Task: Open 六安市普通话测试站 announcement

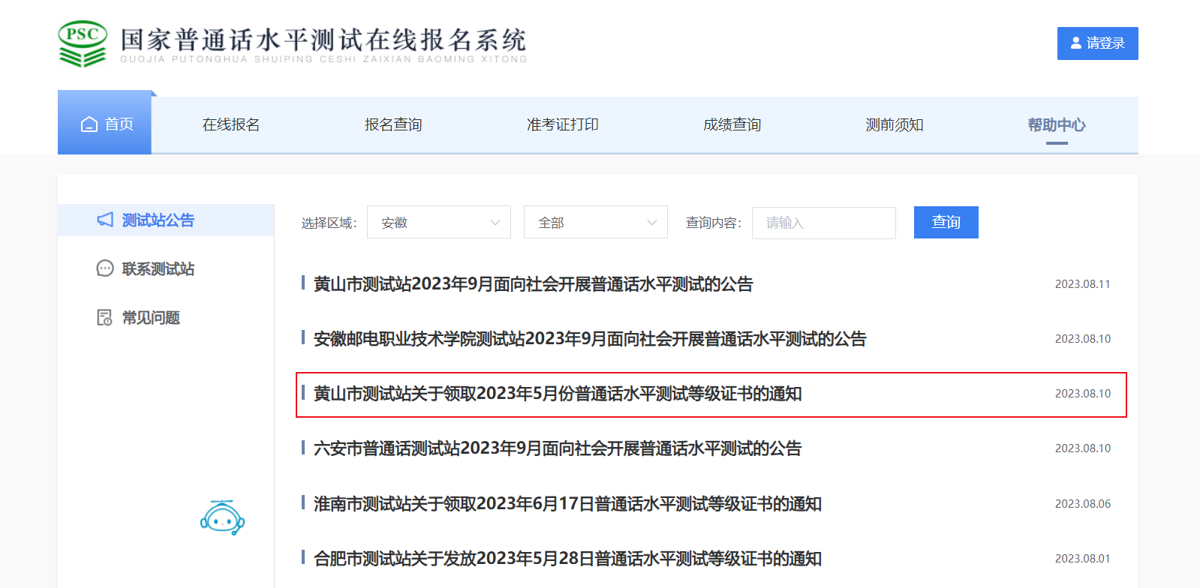Action: 558,448
